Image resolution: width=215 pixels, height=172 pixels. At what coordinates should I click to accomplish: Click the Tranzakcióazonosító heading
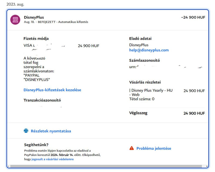pos(42,100)
